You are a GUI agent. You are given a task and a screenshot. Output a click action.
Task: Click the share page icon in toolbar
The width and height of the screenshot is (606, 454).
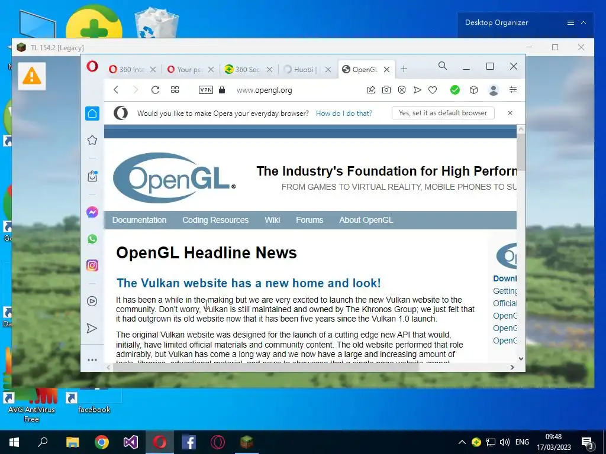point(371,90)
